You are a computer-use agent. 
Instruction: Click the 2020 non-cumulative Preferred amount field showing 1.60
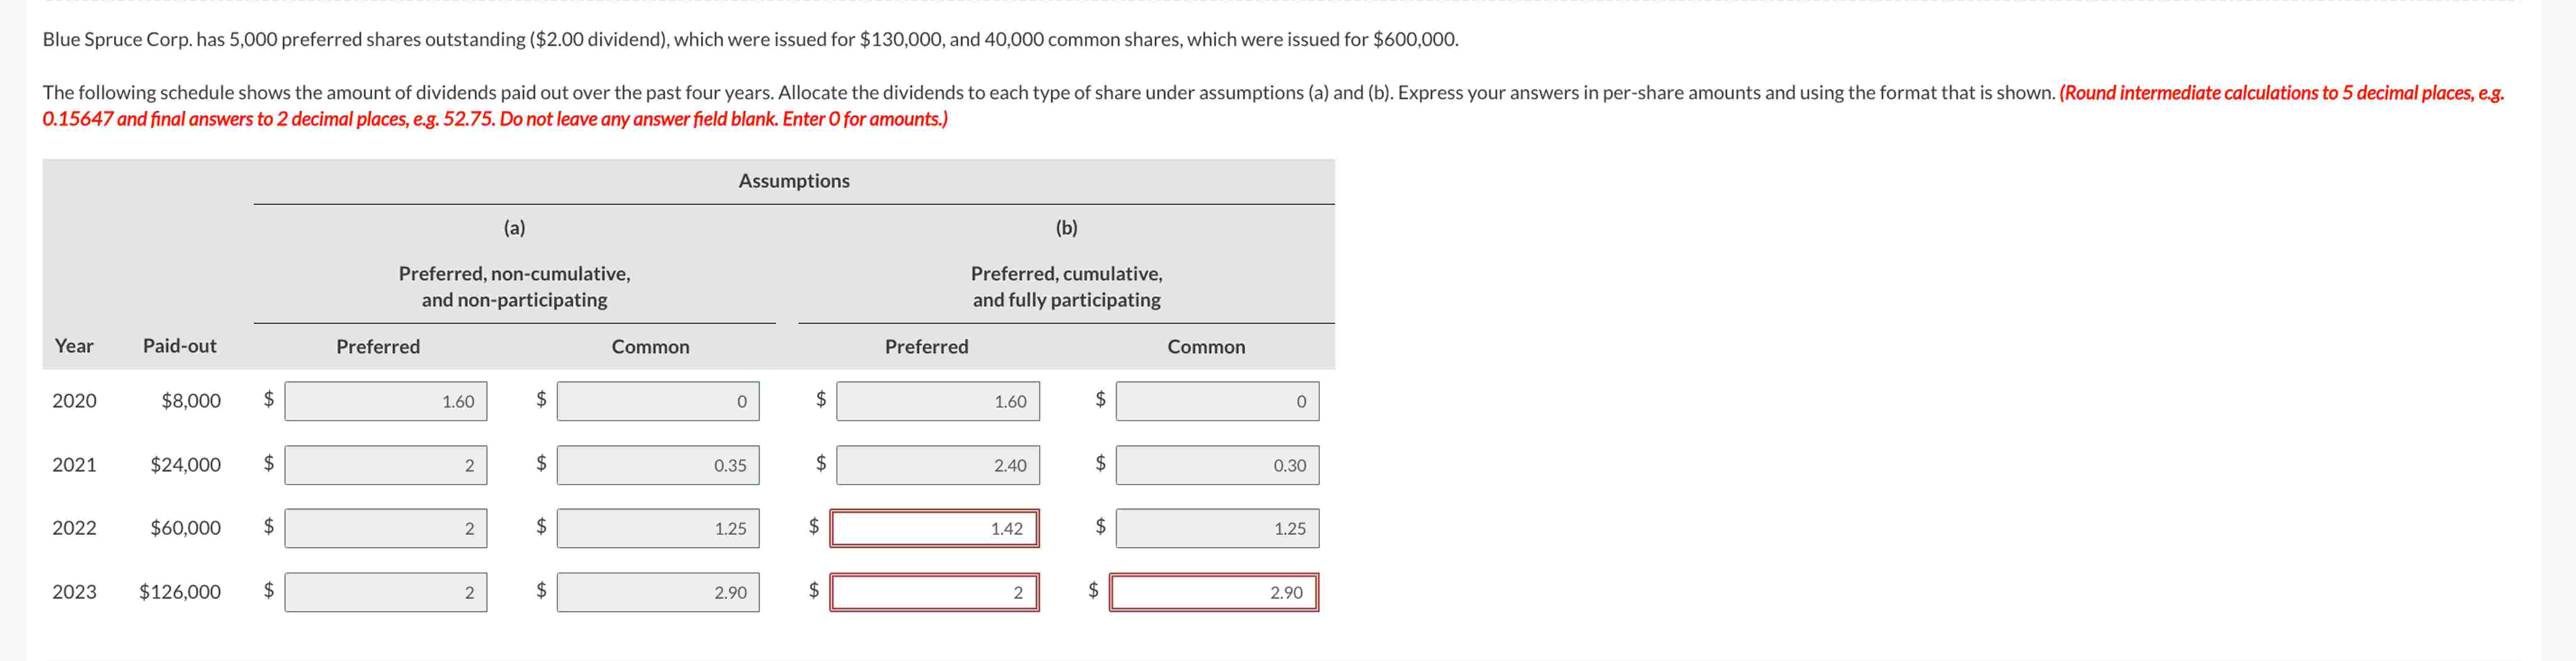click(x=385, y=401)
